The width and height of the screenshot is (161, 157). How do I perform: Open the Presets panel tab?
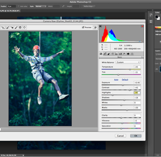(x=132, y=54)
